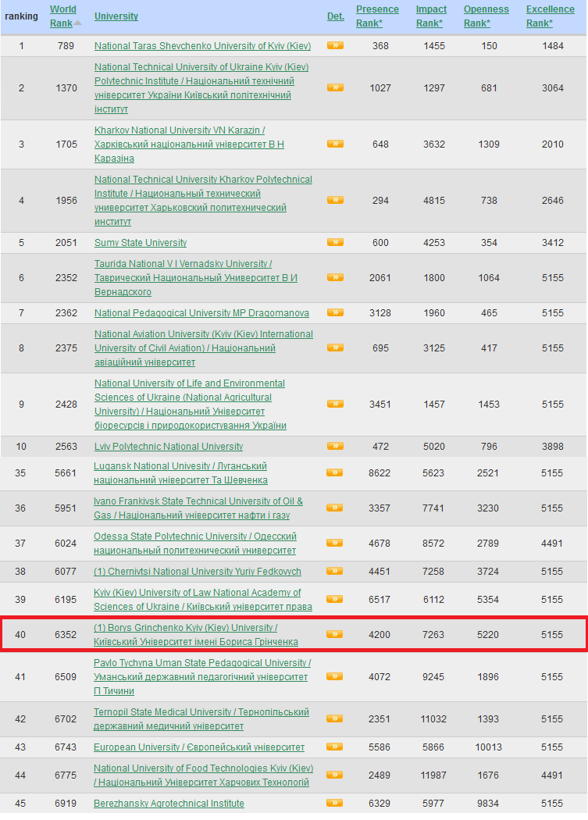The height and width of the screenshot is (820, 588).
Task: Open National Technical University of Ukraine Kyiv link
Action: 201,87
